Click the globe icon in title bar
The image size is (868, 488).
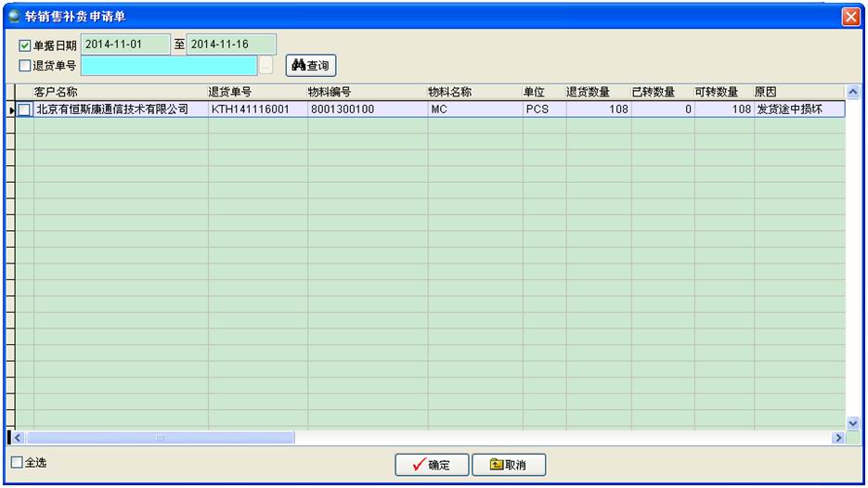pyautogui.click(x=14, y=16)
